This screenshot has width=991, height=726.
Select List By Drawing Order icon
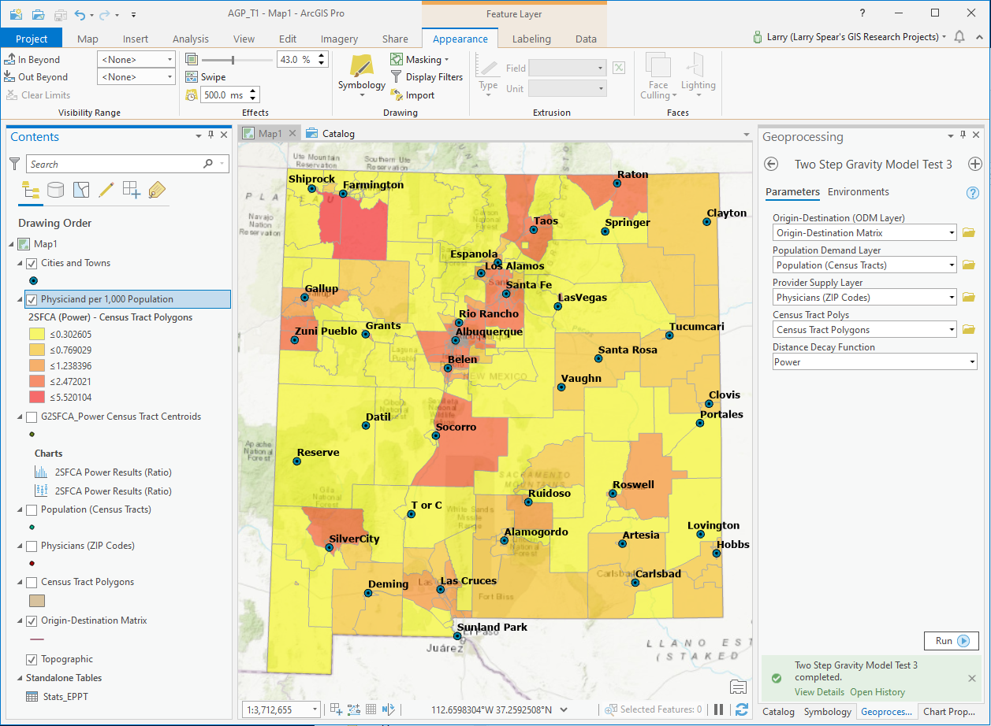[31, 189]
